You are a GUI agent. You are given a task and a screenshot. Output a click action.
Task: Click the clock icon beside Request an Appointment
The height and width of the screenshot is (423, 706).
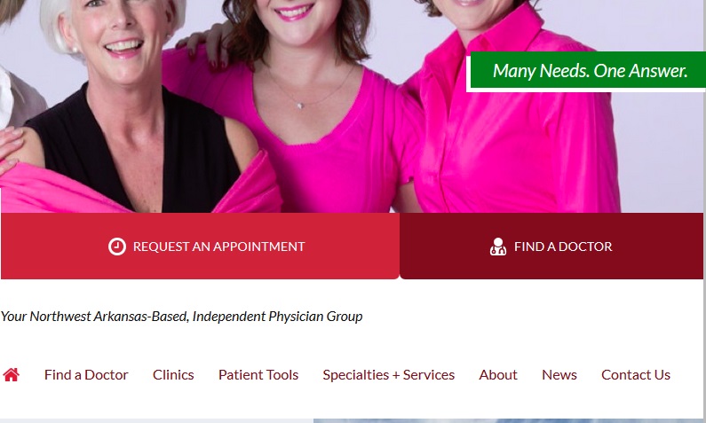pyautogui.click(x=117, y=247)
